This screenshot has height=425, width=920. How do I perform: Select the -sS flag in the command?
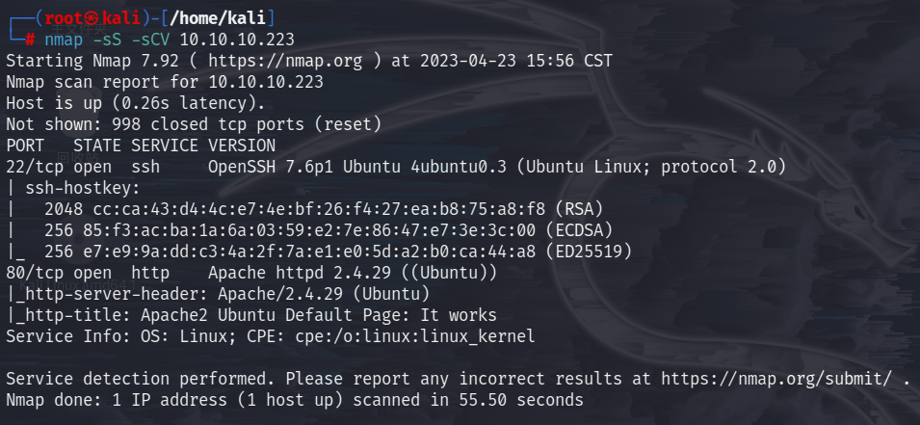pos(97,40)
